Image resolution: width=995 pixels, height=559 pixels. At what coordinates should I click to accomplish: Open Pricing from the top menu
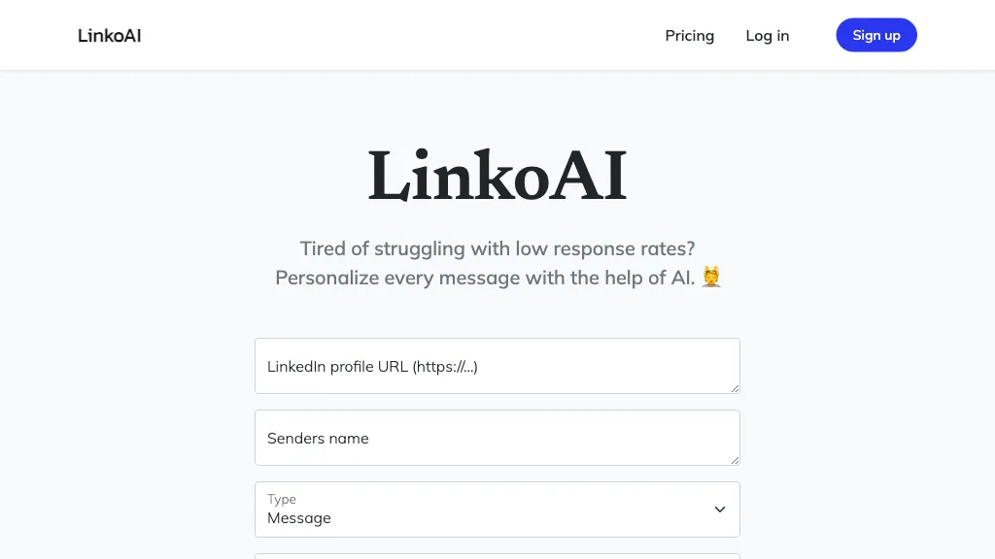coord(689,35)
